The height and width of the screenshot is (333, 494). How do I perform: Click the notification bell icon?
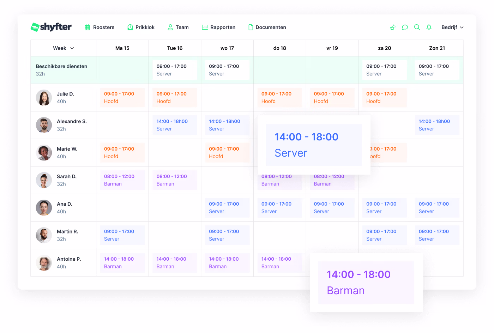(x=429, y=27)
